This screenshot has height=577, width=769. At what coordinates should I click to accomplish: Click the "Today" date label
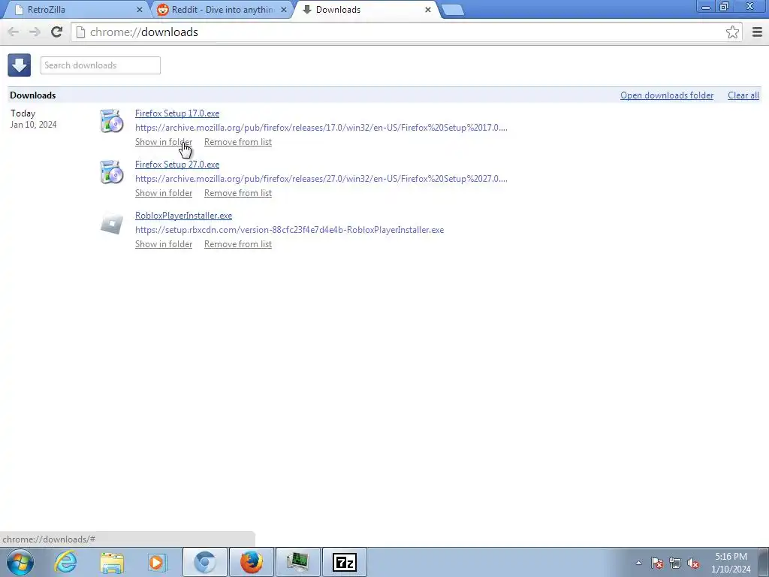(x=23, y=113)
